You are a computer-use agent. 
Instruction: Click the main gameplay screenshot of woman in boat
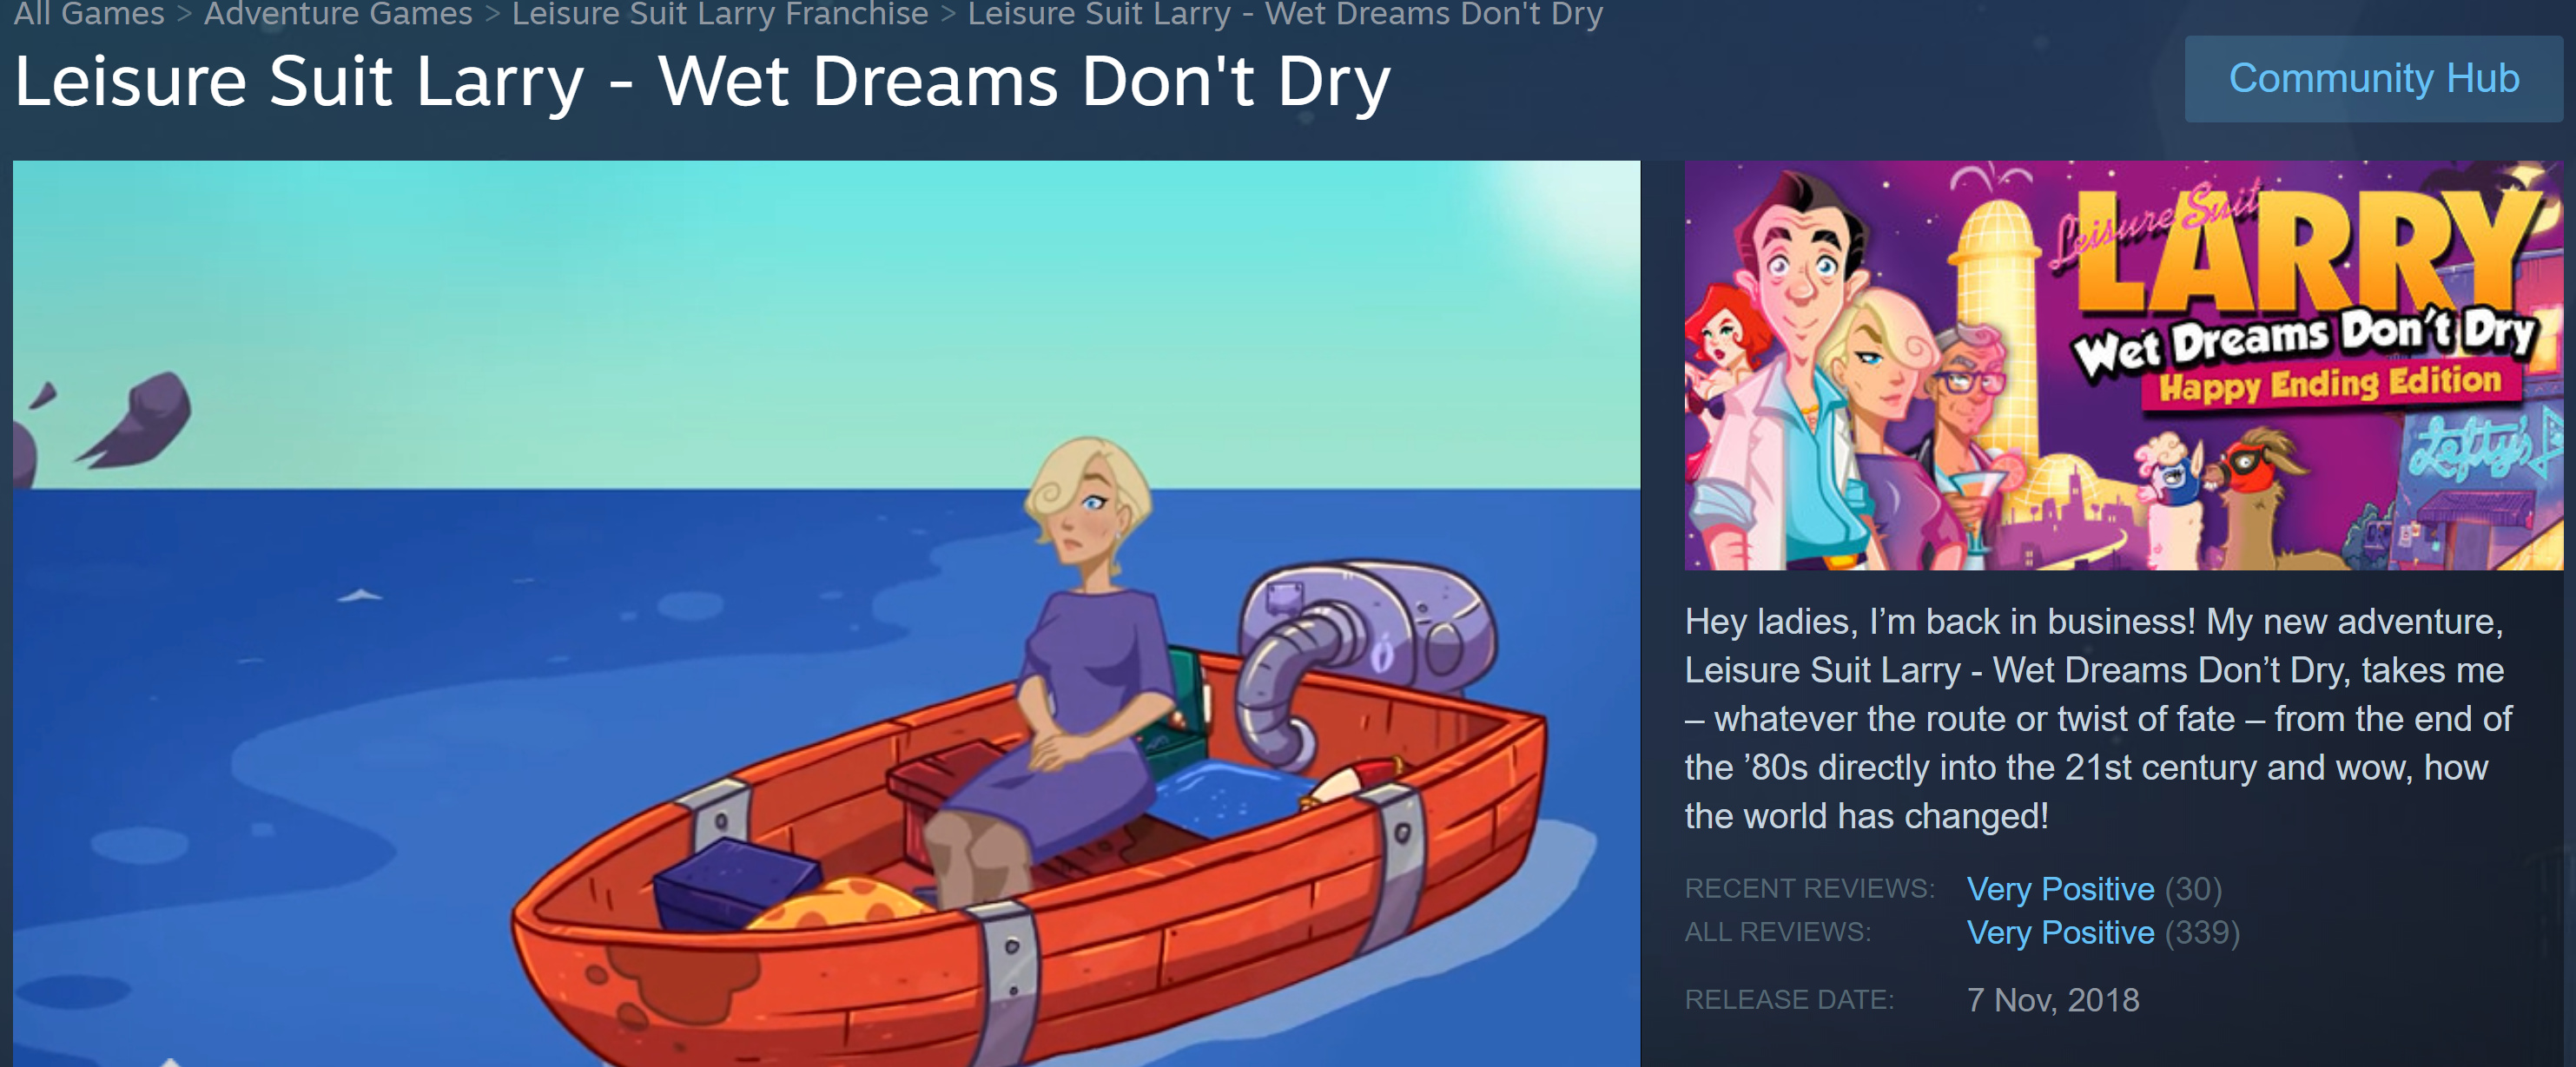click(826, 613)
